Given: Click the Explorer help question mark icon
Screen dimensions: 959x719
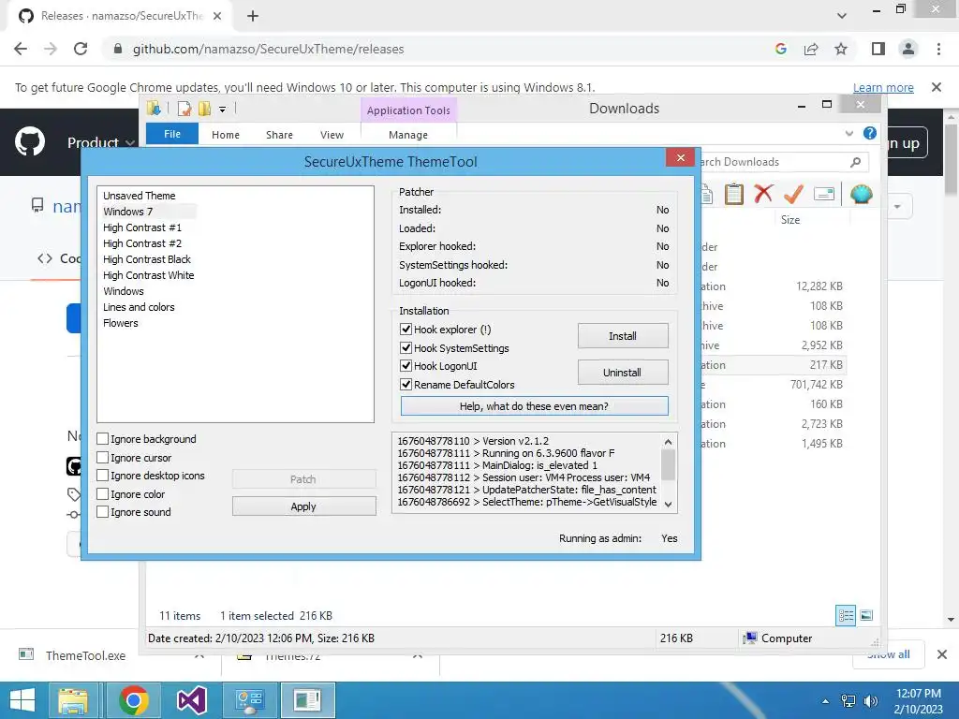Looking at the screenshot, I should pyautogui.click(x=870, y=133).
